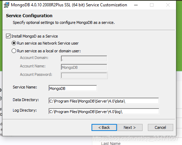Click Last Name text in background page
Image resolution: width=182 pixels, height=145 pixels.
(111, 143)
